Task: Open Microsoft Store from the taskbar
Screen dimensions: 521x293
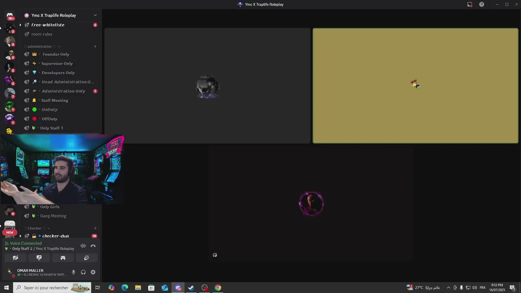Action: (x=151, y=288)
